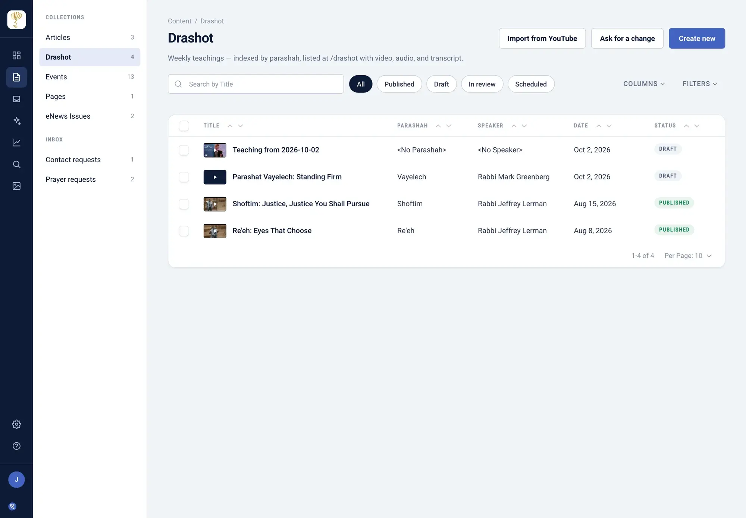This screenshot has height=518, width=746.
Task: Open the AI sparkles icon
Action: [16, 121]
